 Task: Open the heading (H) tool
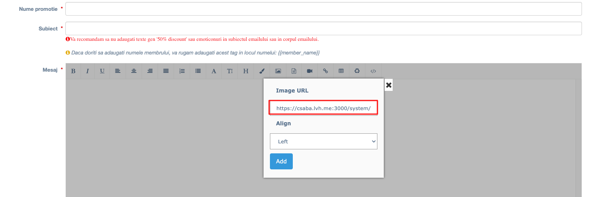pyautogui.click(x=246, y=71)
